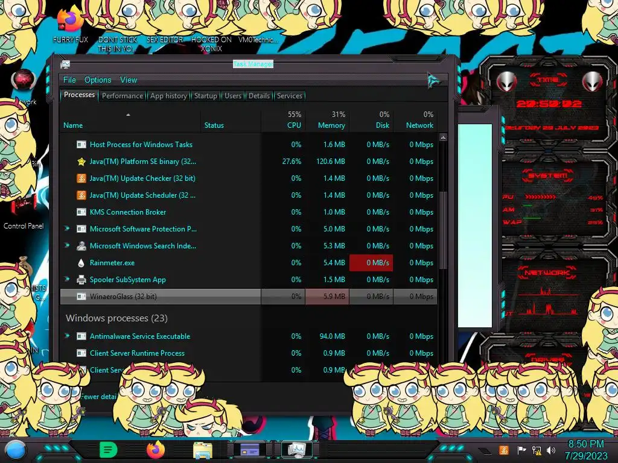
Task: Open Action Center flag tray icon
Action: pos(521,450)
